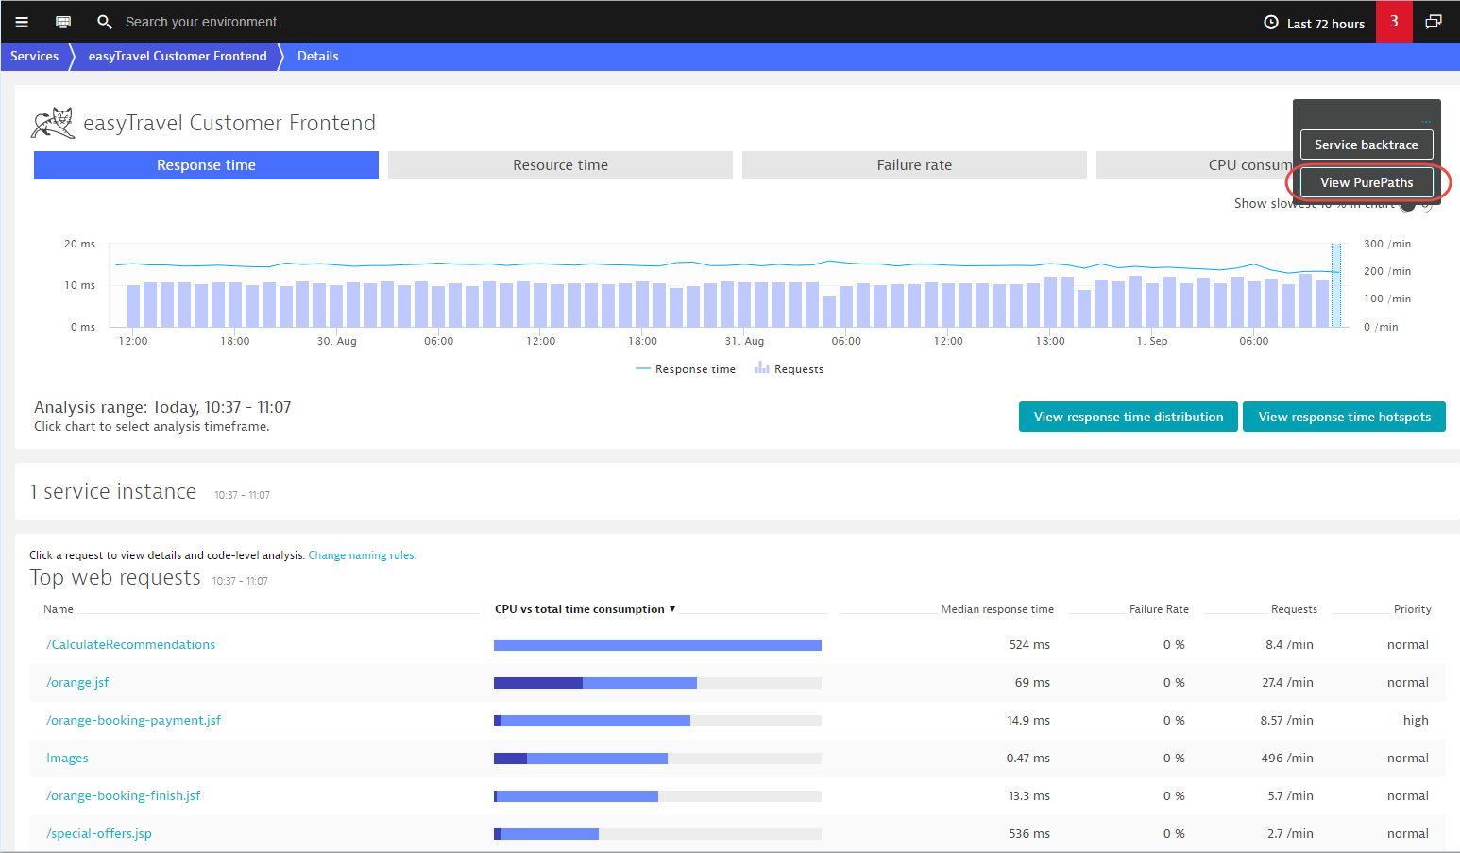Click Response time legend entry
Viewport: 1460px width, 853px height.
tap(686, 369)
